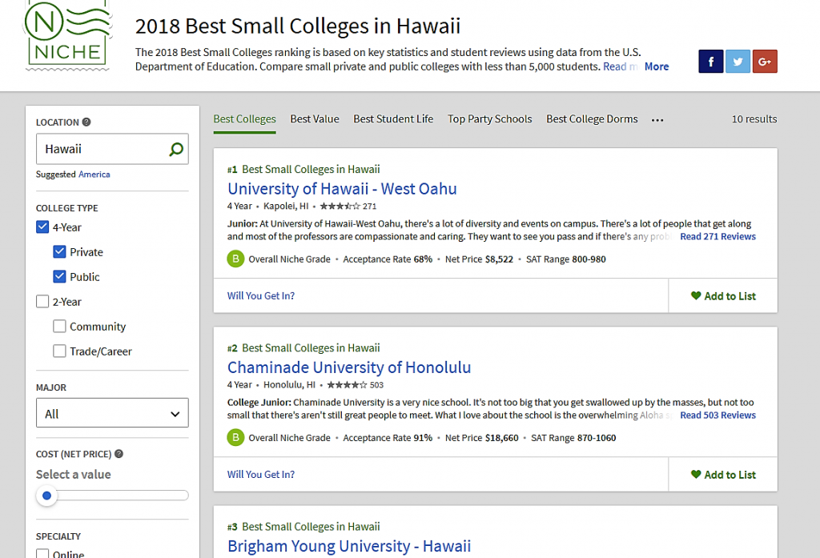820x558 pixels.
Task: Click the #1 Best Small Colleges in Hawaii label
Action: pyautogui.click(x=303, y=170)
